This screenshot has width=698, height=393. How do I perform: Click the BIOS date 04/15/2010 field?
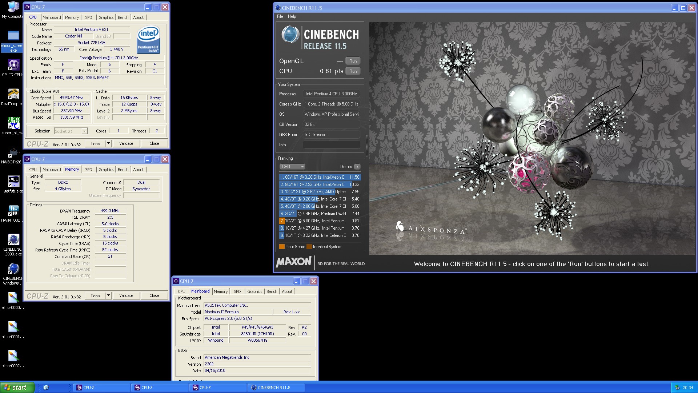click(x=257, y=370)
